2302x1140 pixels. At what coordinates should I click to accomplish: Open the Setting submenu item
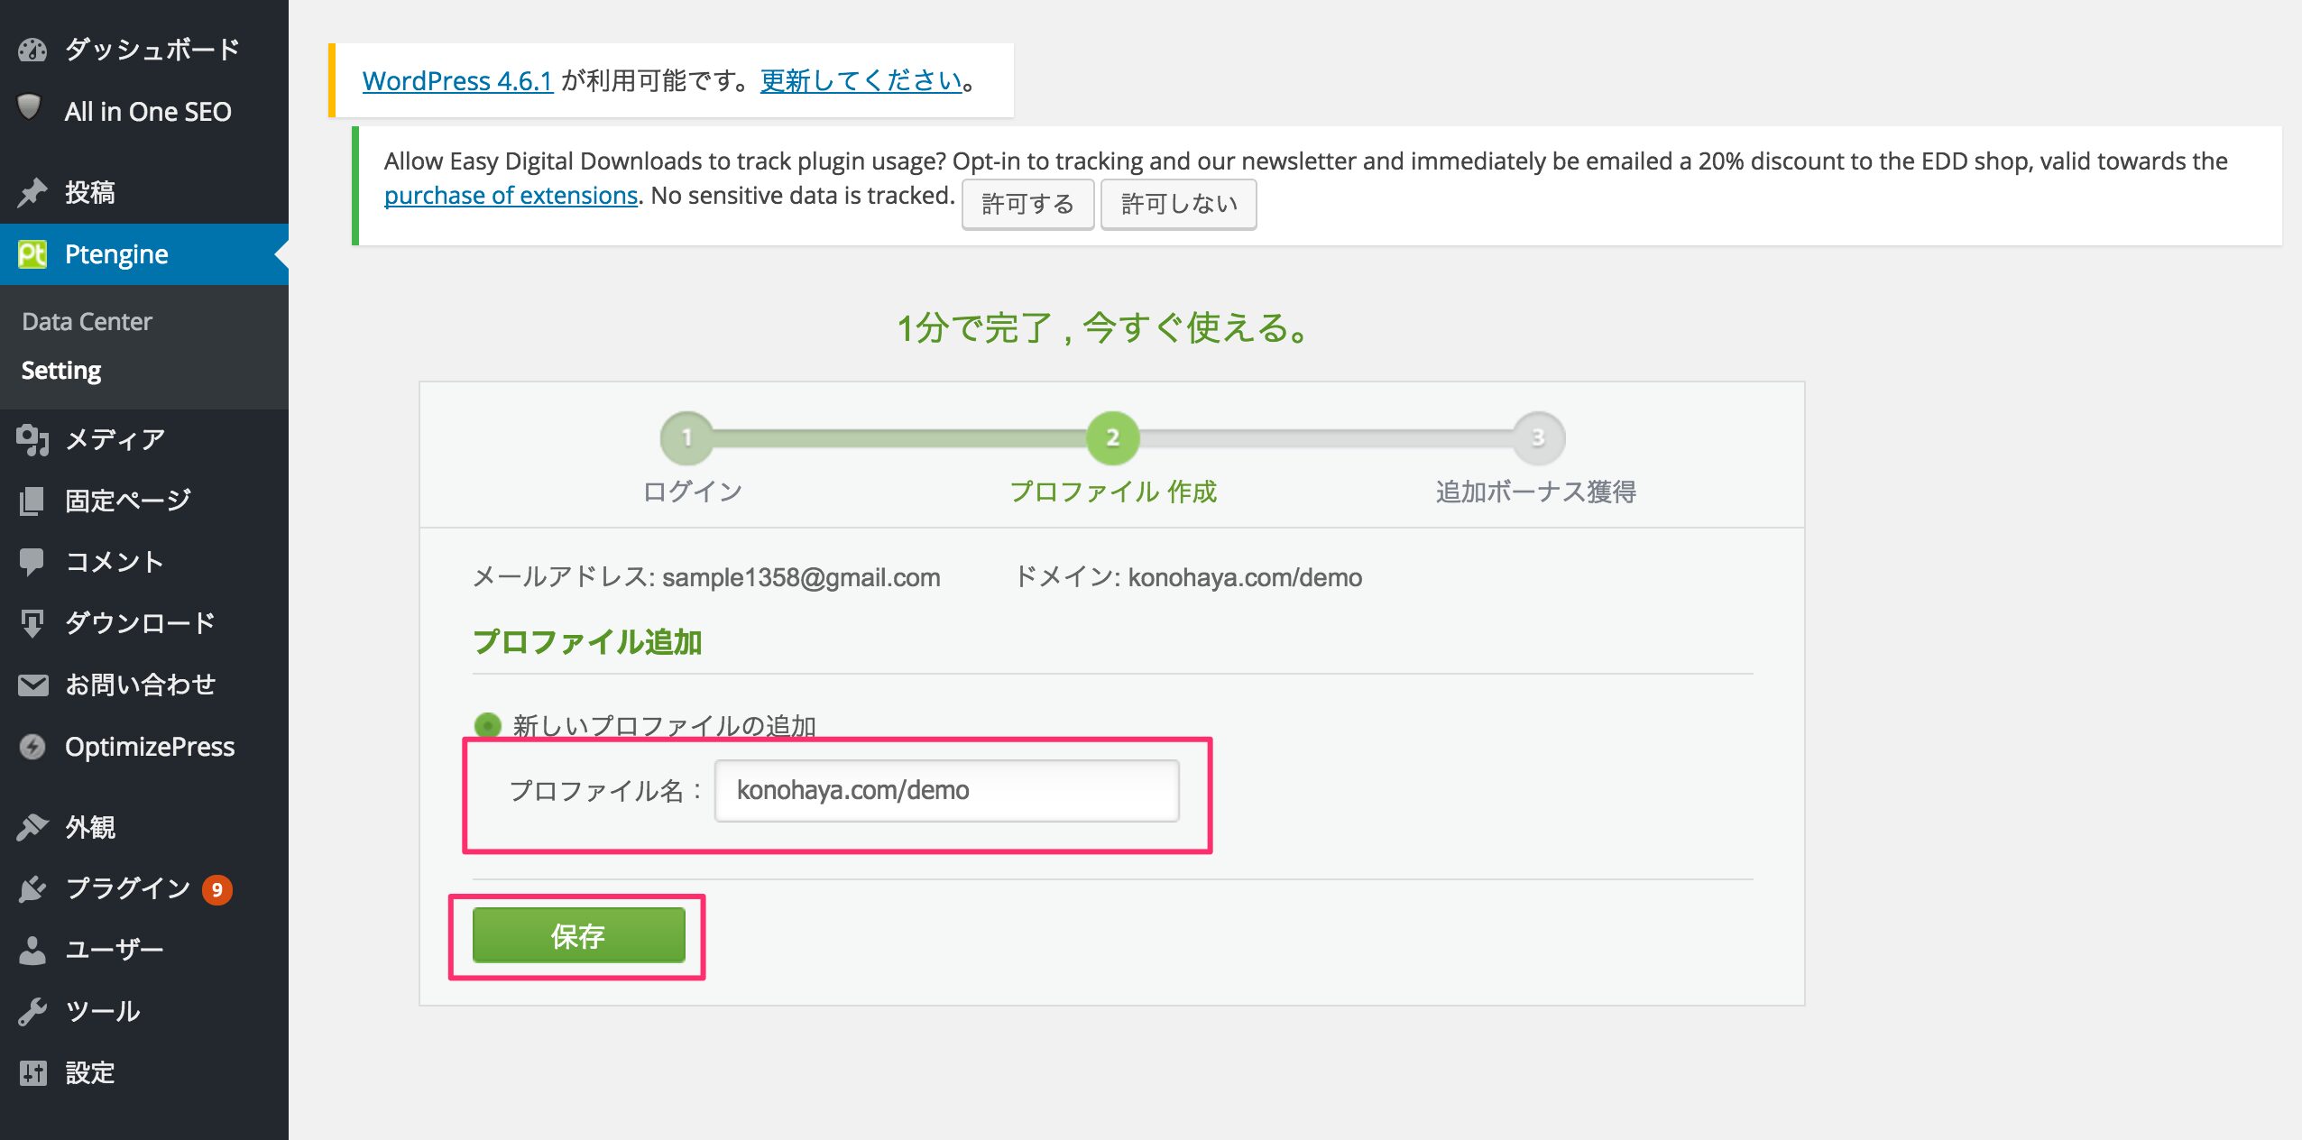60,370
